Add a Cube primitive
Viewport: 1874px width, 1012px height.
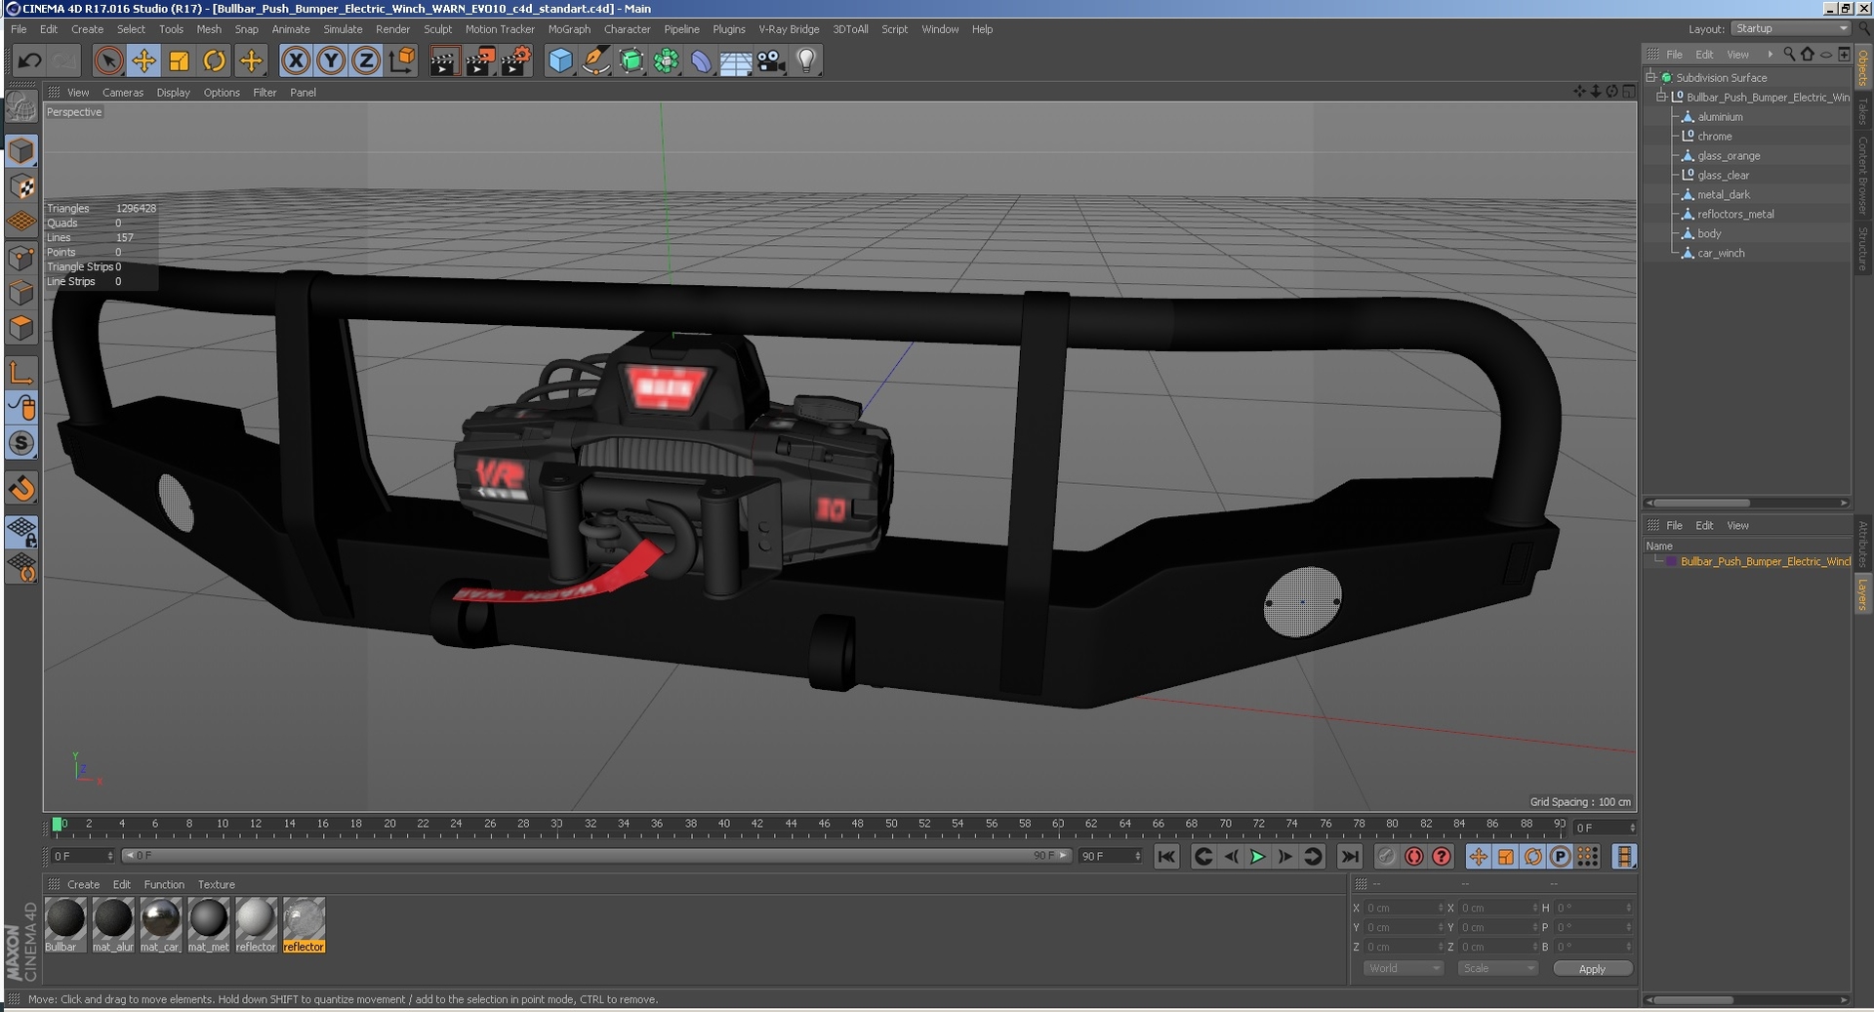point(559,61)
